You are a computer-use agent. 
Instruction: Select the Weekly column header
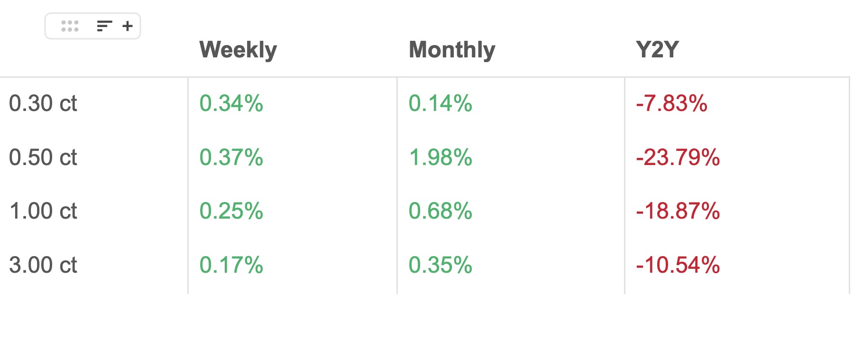(238, 50)
